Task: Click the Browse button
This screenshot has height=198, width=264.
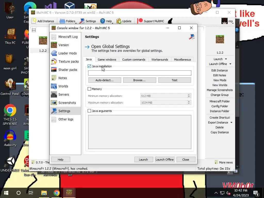Action: click(x=139, y=80)
